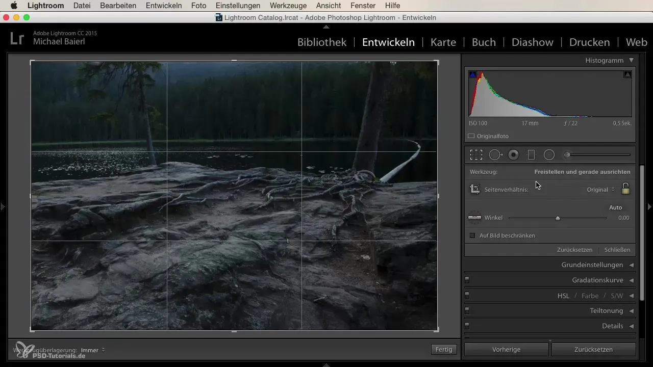Click the Lr identity plate logo
Screen dimensions: 653x367
click(17, 39)
